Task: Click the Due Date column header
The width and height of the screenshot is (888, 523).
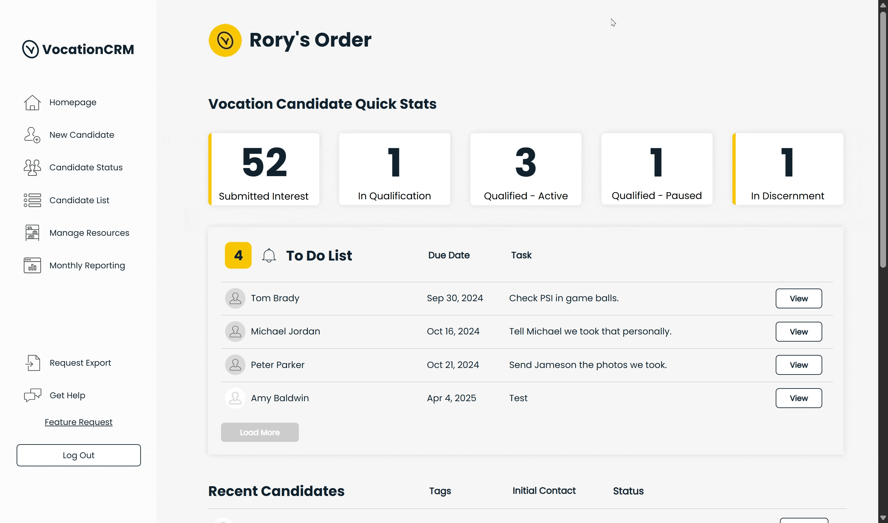Action: (449, 255)
